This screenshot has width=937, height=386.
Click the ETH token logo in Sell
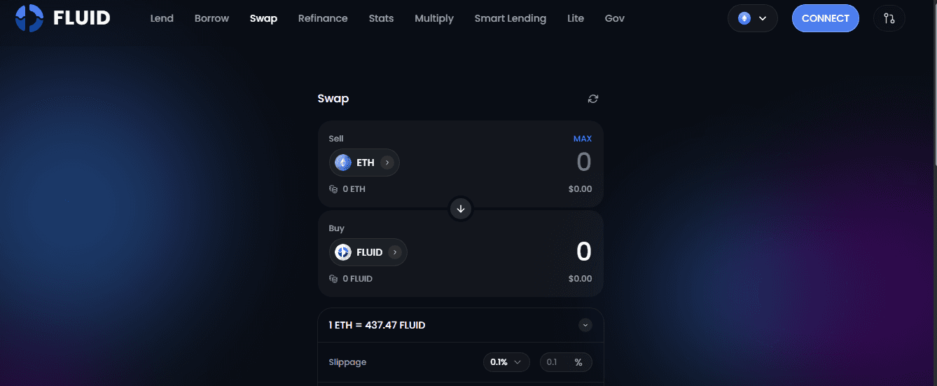[x=342, y=163]
